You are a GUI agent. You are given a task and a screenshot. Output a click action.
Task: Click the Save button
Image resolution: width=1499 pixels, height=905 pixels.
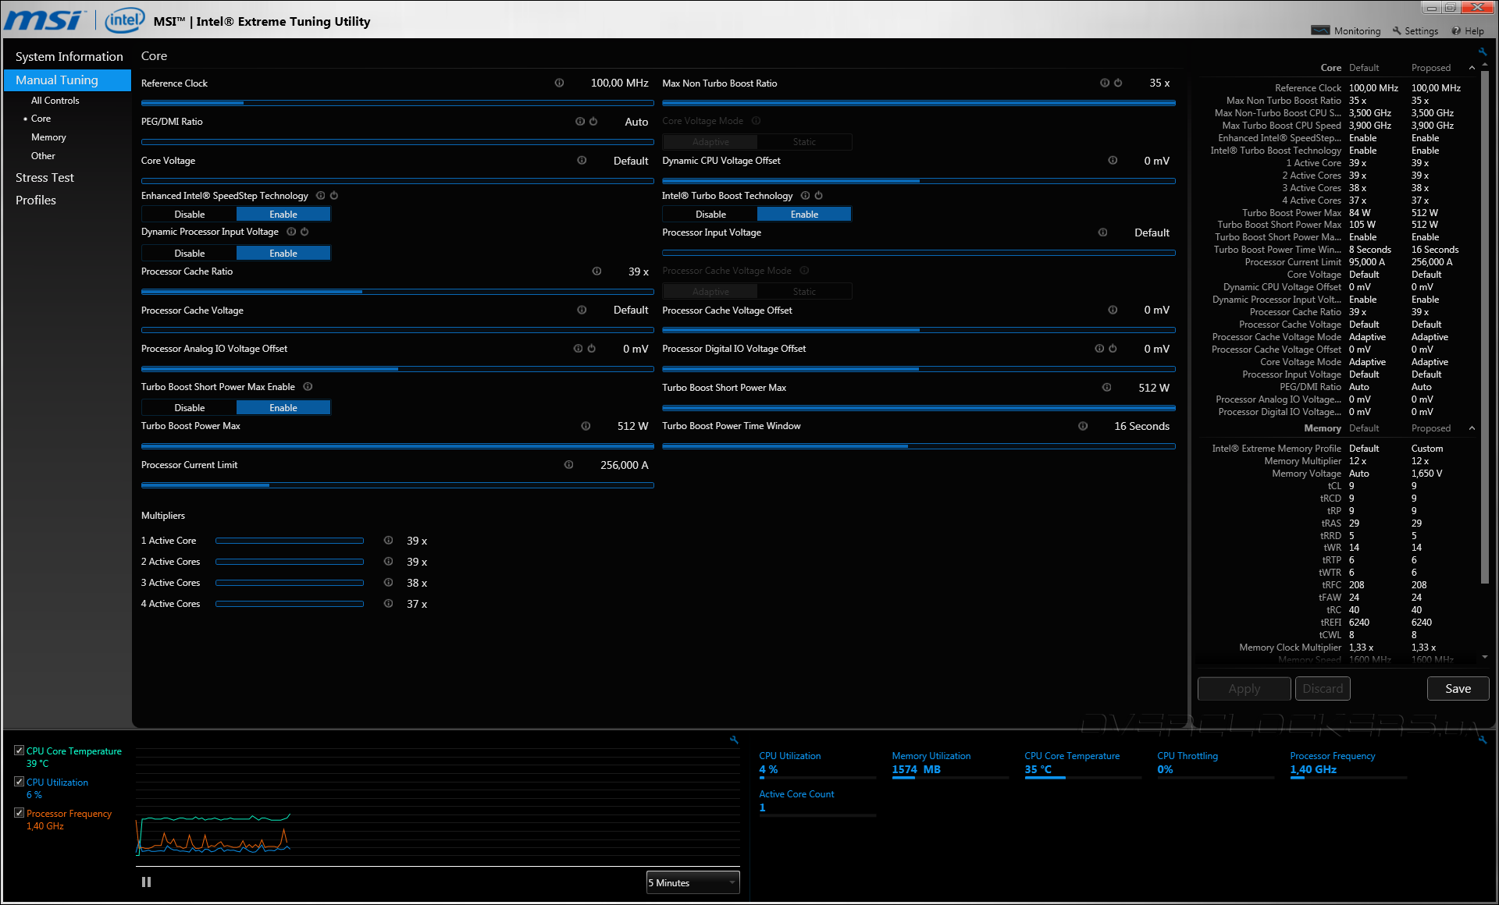1458,689
